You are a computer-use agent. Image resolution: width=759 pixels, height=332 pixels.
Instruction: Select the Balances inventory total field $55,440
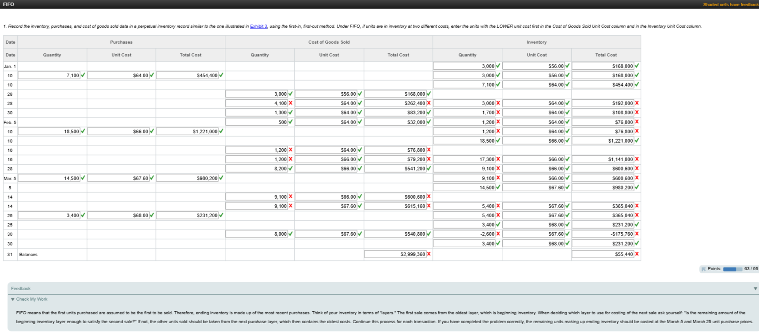[x=603, y=254]
